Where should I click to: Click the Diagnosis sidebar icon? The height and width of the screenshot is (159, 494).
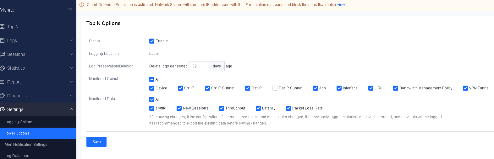[x=2, y=96]
